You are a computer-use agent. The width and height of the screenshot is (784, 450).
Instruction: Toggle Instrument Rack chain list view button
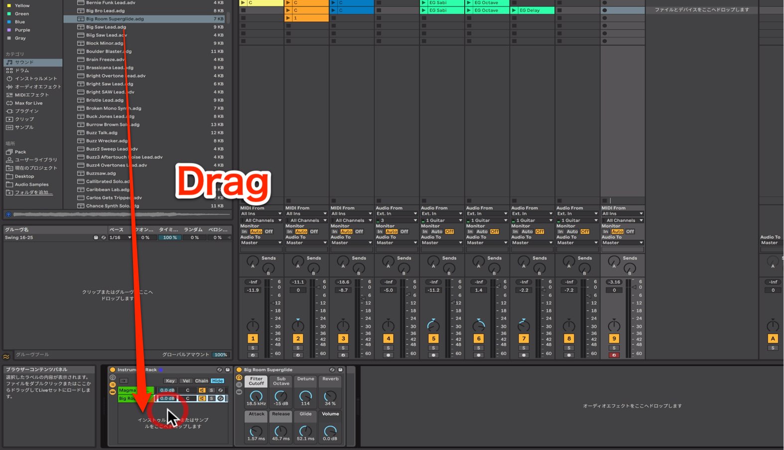point(113,385)
